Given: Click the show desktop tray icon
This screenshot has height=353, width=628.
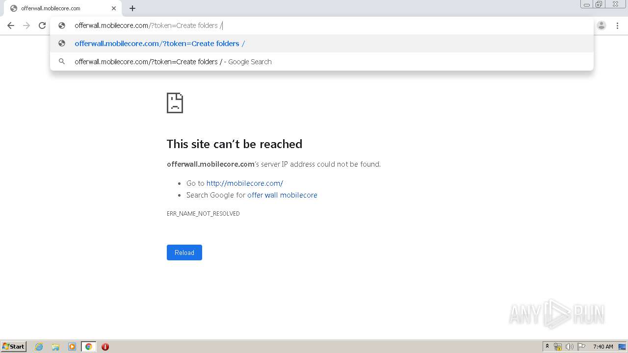Looking at the screenshot, I should click(622, 347).
